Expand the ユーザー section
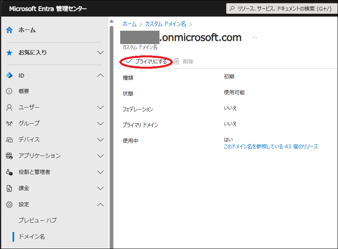 click(100, 107)
